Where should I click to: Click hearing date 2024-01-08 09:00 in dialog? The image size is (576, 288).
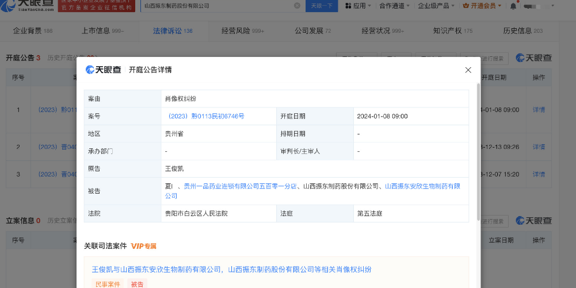click(383, 116)
